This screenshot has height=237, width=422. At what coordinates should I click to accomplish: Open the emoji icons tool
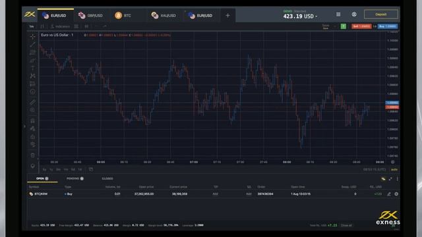point(32,92)
